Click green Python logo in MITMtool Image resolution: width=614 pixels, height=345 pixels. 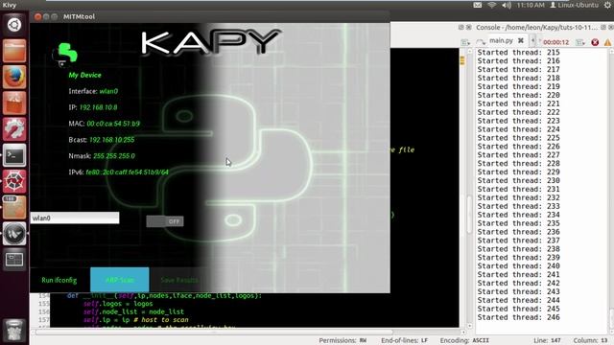click(x=65, y=55)
